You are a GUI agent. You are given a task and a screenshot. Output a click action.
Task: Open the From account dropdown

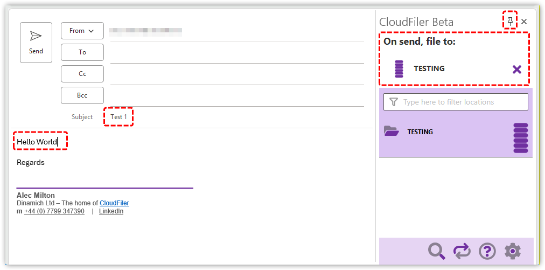point(82,31)
